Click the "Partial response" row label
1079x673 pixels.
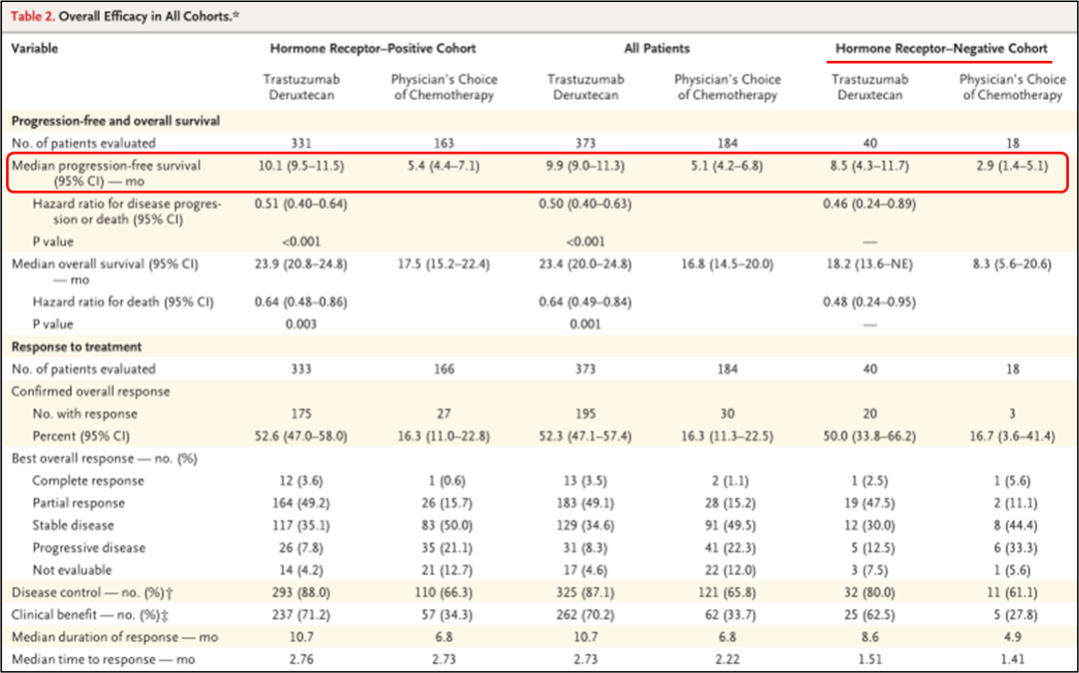79,503
